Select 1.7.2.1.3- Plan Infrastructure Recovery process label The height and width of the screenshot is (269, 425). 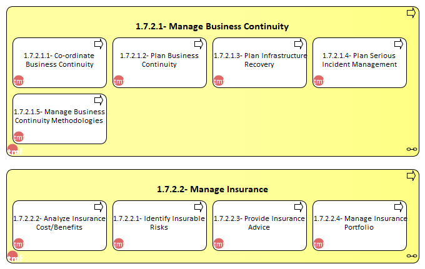(260, 60)
